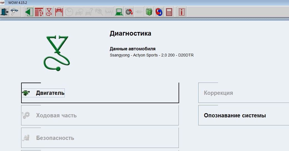Click greyed clock toolbar icon
289x151 pixels.
[69, 12]
